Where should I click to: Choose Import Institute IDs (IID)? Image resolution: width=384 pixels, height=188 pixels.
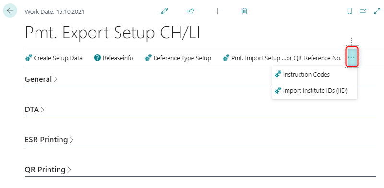(x=314, y=90)
